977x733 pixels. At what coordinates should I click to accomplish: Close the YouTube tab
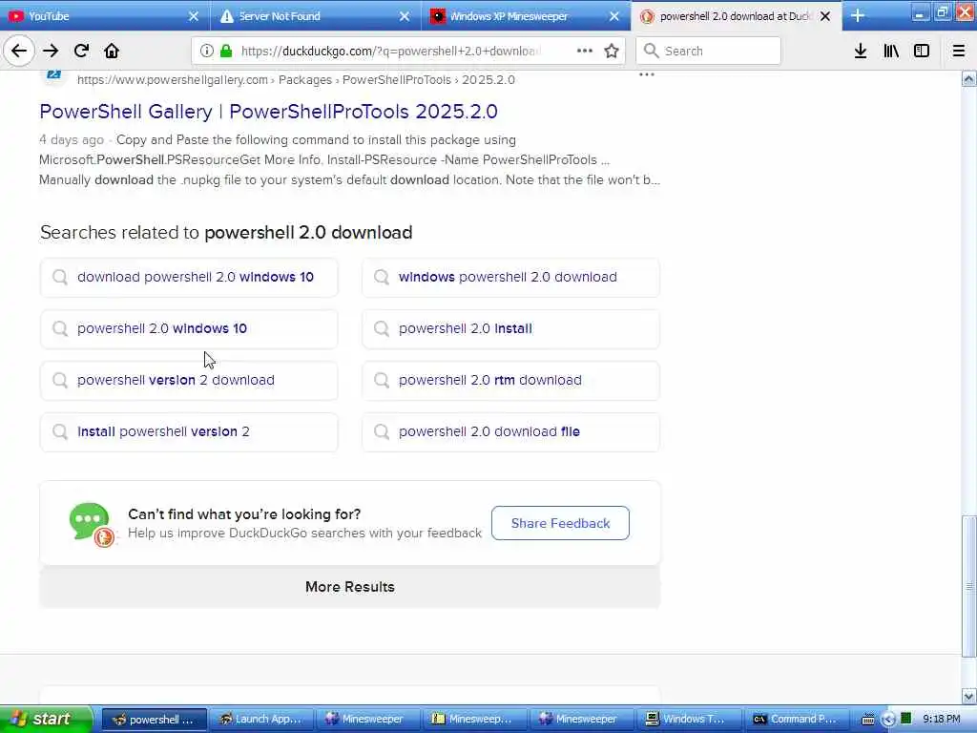click(x=194, y=16)
